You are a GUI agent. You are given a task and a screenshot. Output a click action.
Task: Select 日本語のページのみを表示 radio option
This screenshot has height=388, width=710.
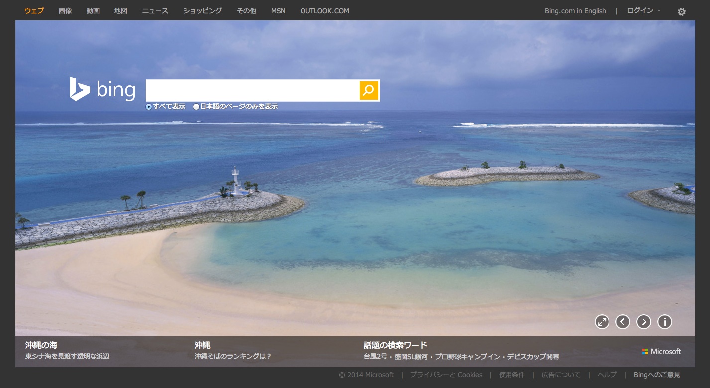(x=196, y=107)
